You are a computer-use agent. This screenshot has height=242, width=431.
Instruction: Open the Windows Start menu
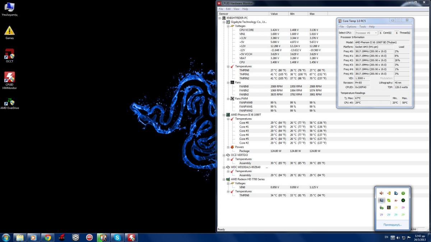point(6,237)
